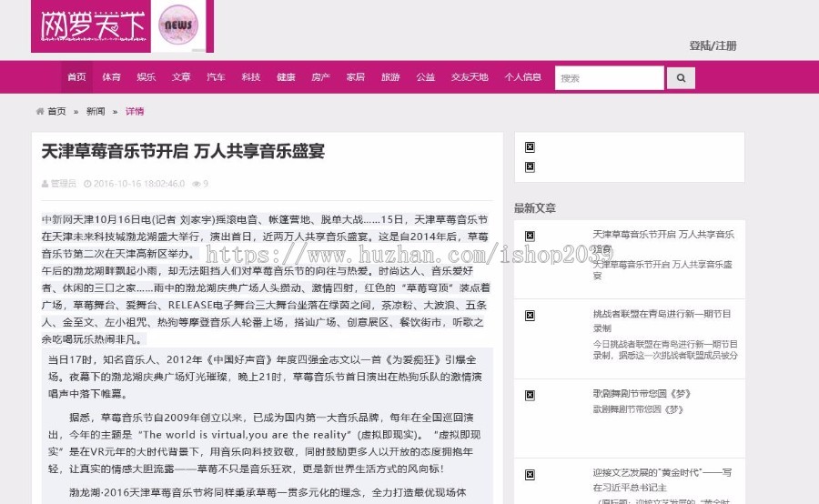Open the 公益 navigation section
This screenshot has height=504, width=819.
tap(426, 76)
